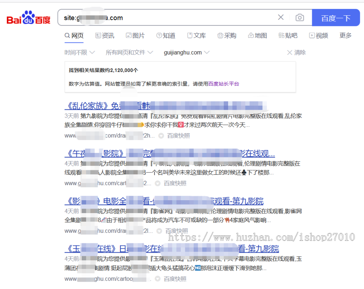
Task: Click the 更多 menu item
Action: [x=345, y=36]
